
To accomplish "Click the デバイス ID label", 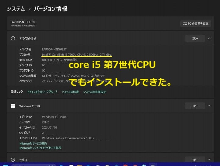I will coord(26,65).
